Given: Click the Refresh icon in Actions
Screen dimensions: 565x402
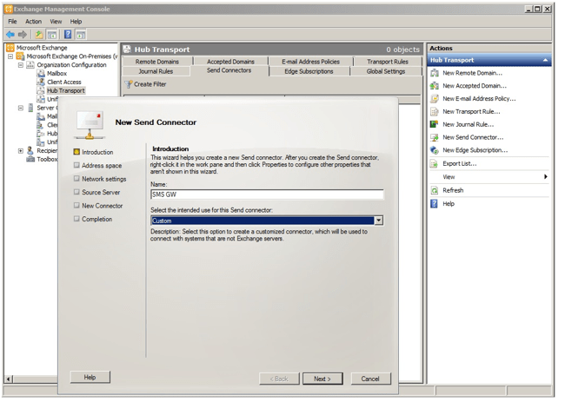Looking at the screenshot, I should [x=435, y=190].
